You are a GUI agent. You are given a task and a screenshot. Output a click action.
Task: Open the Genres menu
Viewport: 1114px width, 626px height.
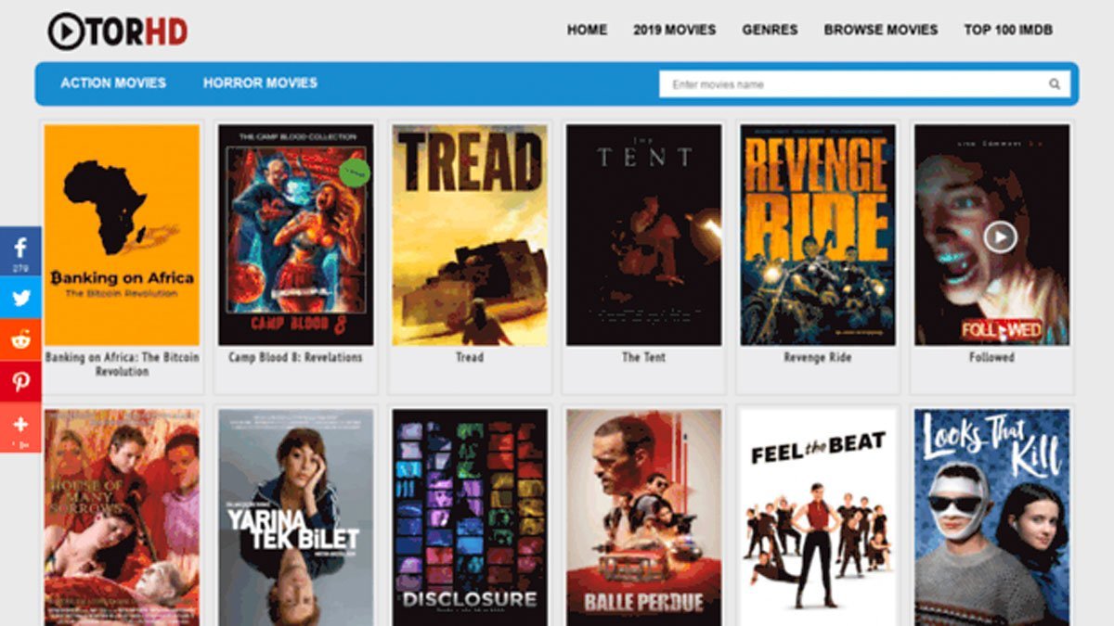(x=770, y=30)
